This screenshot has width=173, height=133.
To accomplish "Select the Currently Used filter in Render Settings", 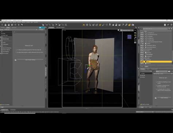I will pyautogui.click(x=4, y=35).
